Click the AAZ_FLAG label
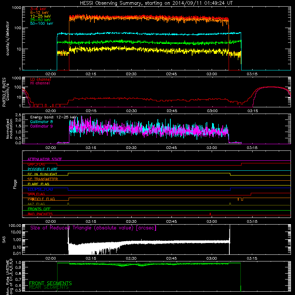Screen dimensions: 295x295 [36, 204]
